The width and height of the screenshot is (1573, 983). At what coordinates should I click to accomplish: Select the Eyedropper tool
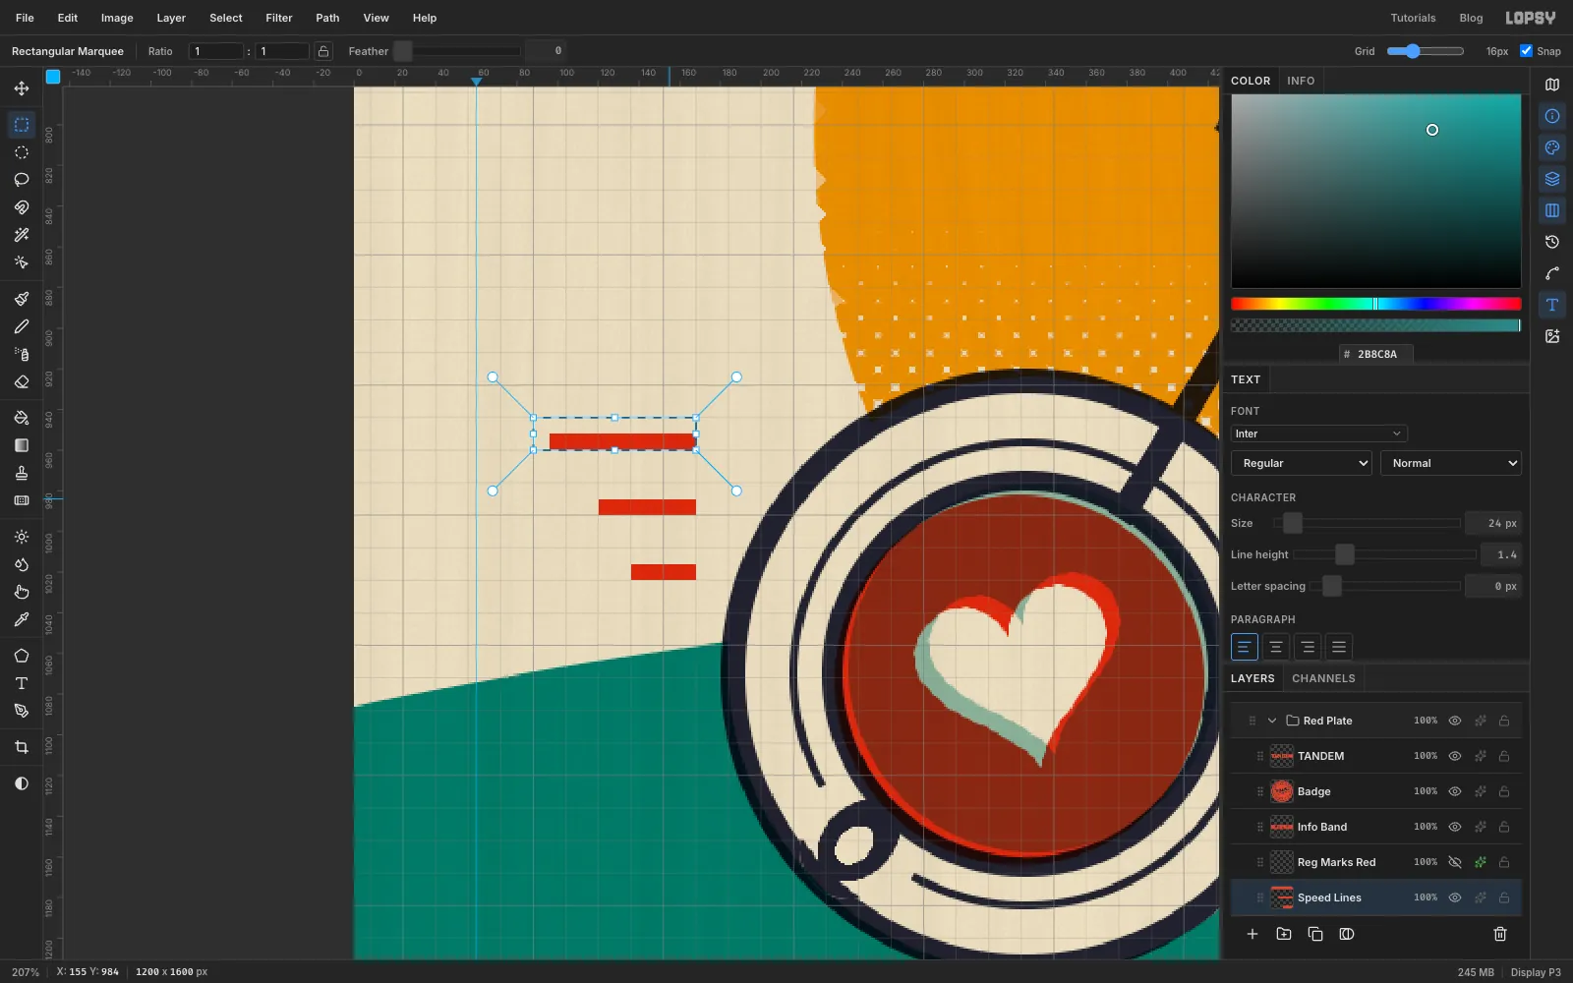(22, 619)
